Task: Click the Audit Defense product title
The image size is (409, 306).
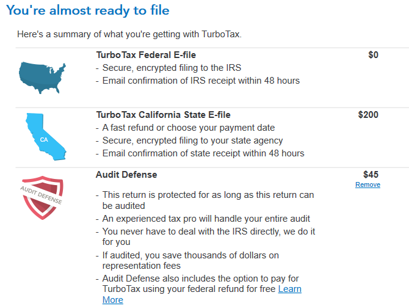Action: (126, 175)
